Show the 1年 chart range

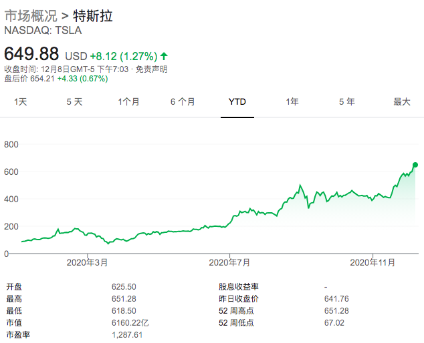pyautogui.click(x=292, y=102)
